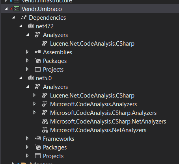Select Analyzers label under net472
The image size is (179, 164).
tap(56, 35)
